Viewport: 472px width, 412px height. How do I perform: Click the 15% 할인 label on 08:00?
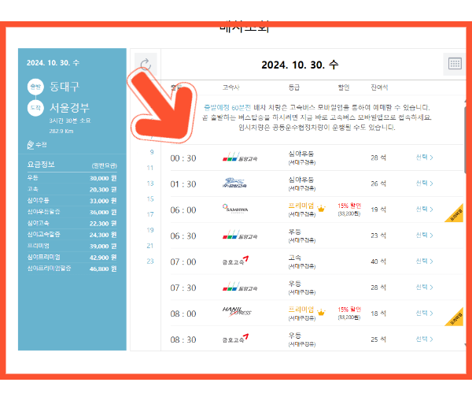coord(349,310)
